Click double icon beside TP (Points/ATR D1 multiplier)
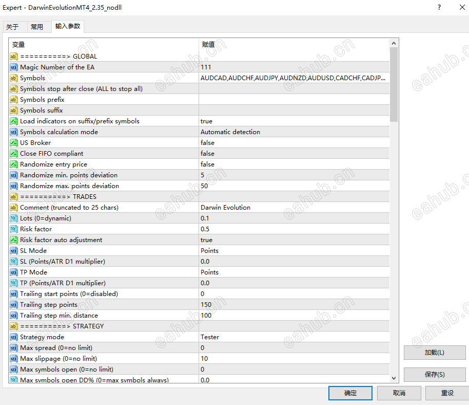469x405 pixels. [x=13, y=283]
